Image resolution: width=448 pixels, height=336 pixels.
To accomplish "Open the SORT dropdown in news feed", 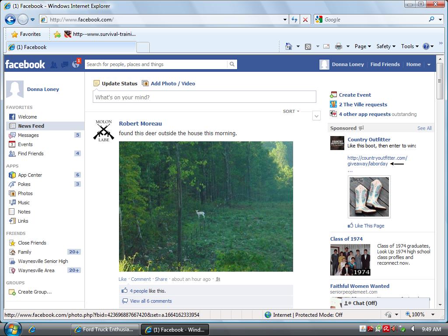I will pyautogui.click(x=291, y=111).
